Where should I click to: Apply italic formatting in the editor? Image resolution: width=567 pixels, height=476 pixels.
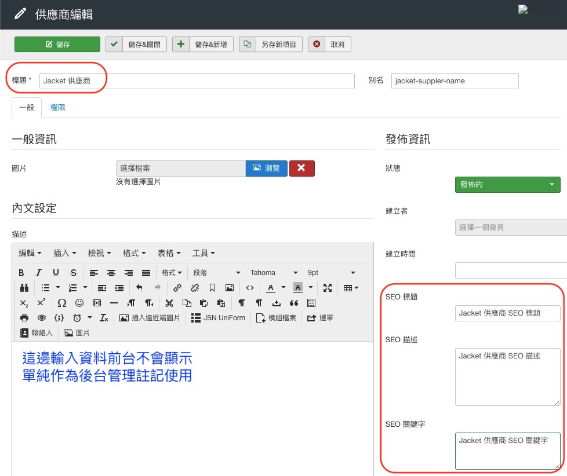click(39, 273)
